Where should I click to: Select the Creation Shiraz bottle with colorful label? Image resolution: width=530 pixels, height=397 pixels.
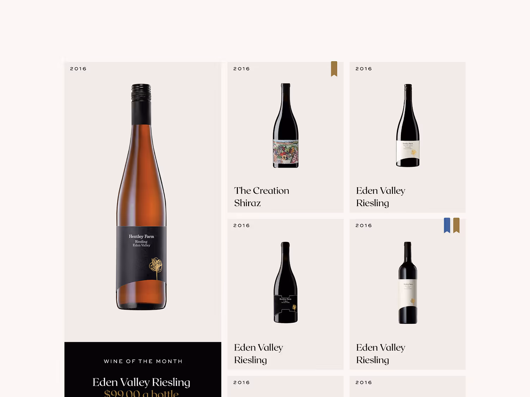coord(286,126)
